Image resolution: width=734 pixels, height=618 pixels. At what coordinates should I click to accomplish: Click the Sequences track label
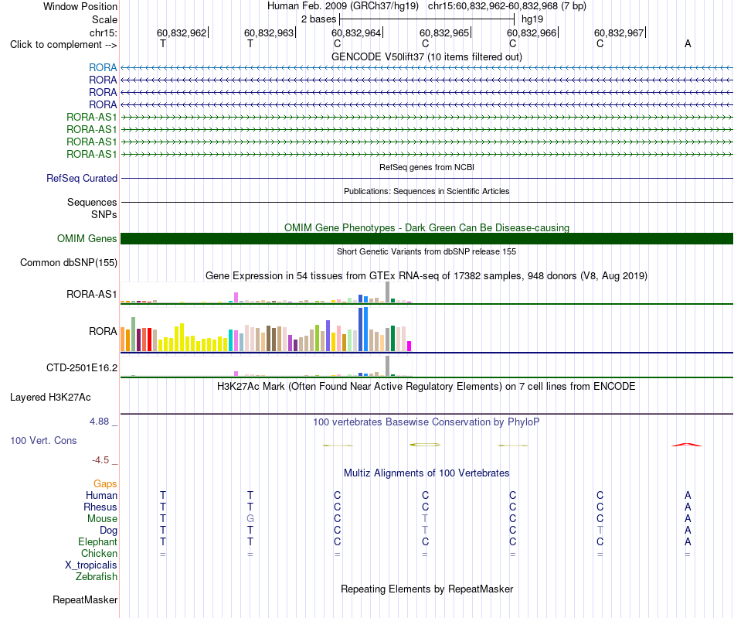92,202
